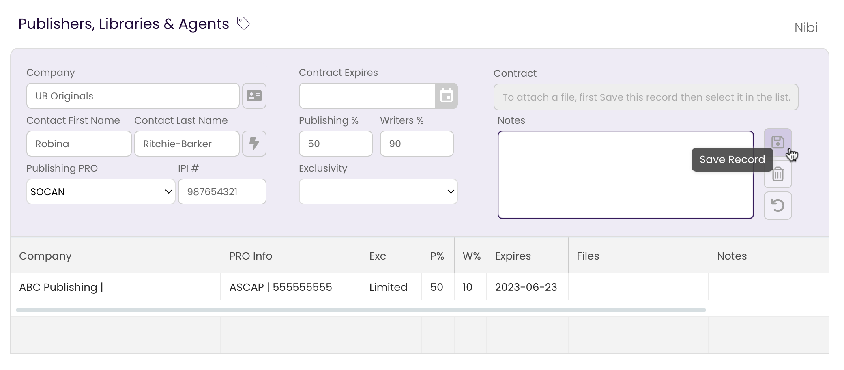The height and width of the screenshot is (370, 844).
Task: Click the Expires column header
Action: pos(528,256)
